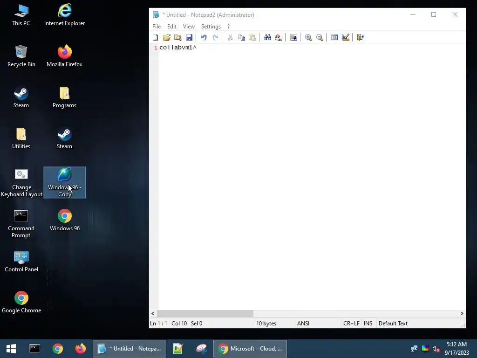Select the Programs folder on desktop
The width and height of the screenshot is (477, 358).
pos(64,97)
